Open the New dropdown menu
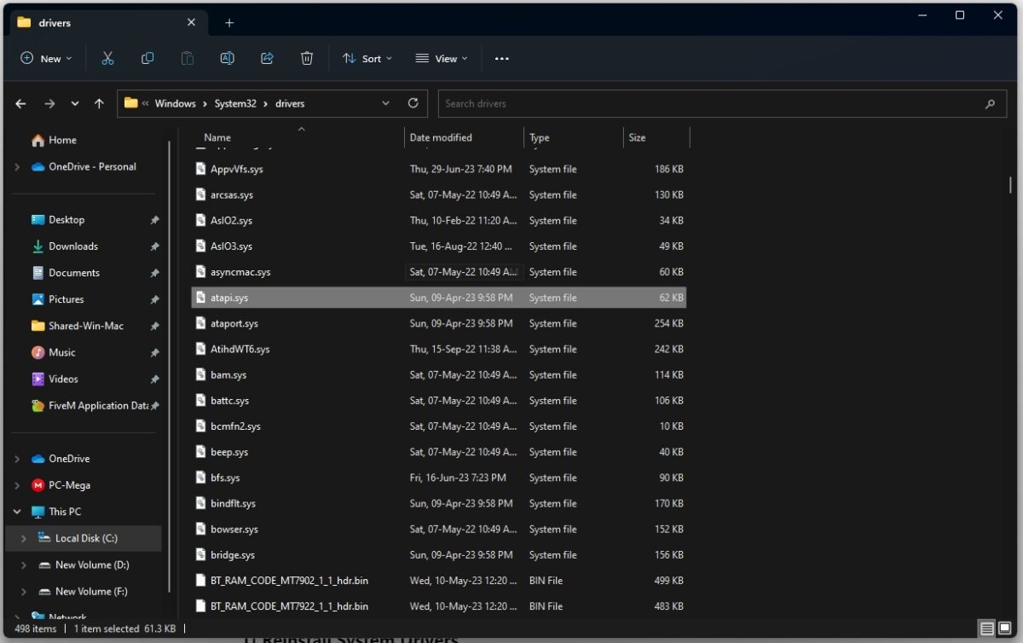Image resolution: width=1023 pixels, height=643 pixels. click(x=46, y=58)
